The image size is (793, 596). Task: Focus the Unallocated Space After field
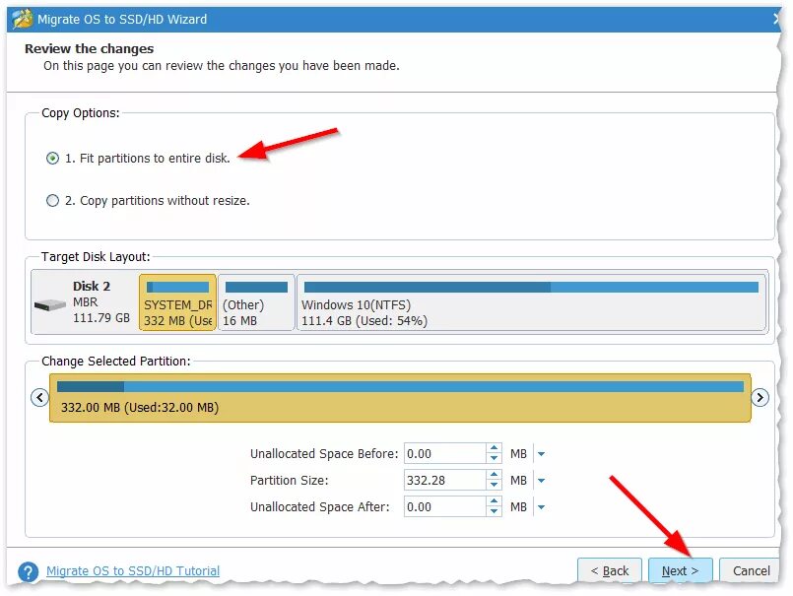445,507
